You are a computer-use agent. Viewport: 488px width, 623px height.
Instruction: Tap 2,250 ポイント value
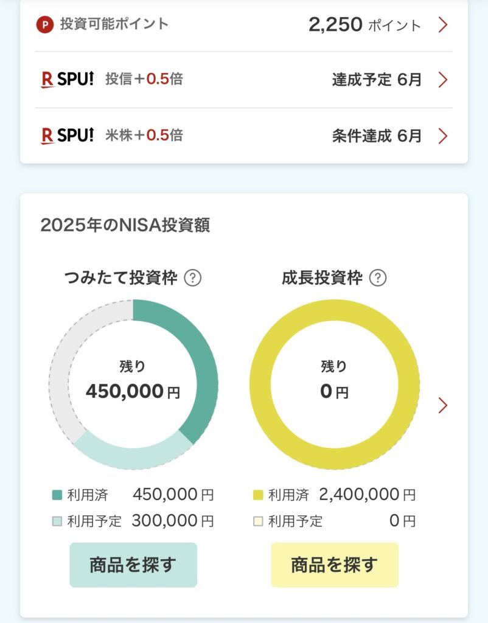coord(364,25)
